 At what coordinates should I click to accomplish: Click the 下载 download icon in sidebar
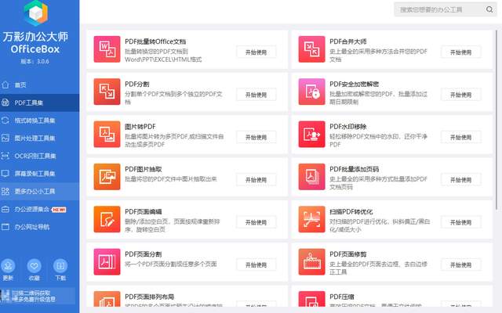click(x=60, y=266)
